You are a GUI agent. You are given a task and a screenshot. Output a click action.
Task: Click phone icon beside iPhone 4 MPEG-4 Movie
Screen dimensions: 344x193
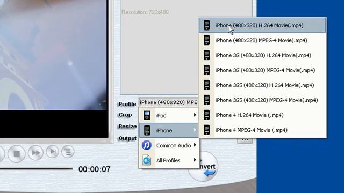coord(206,130)
